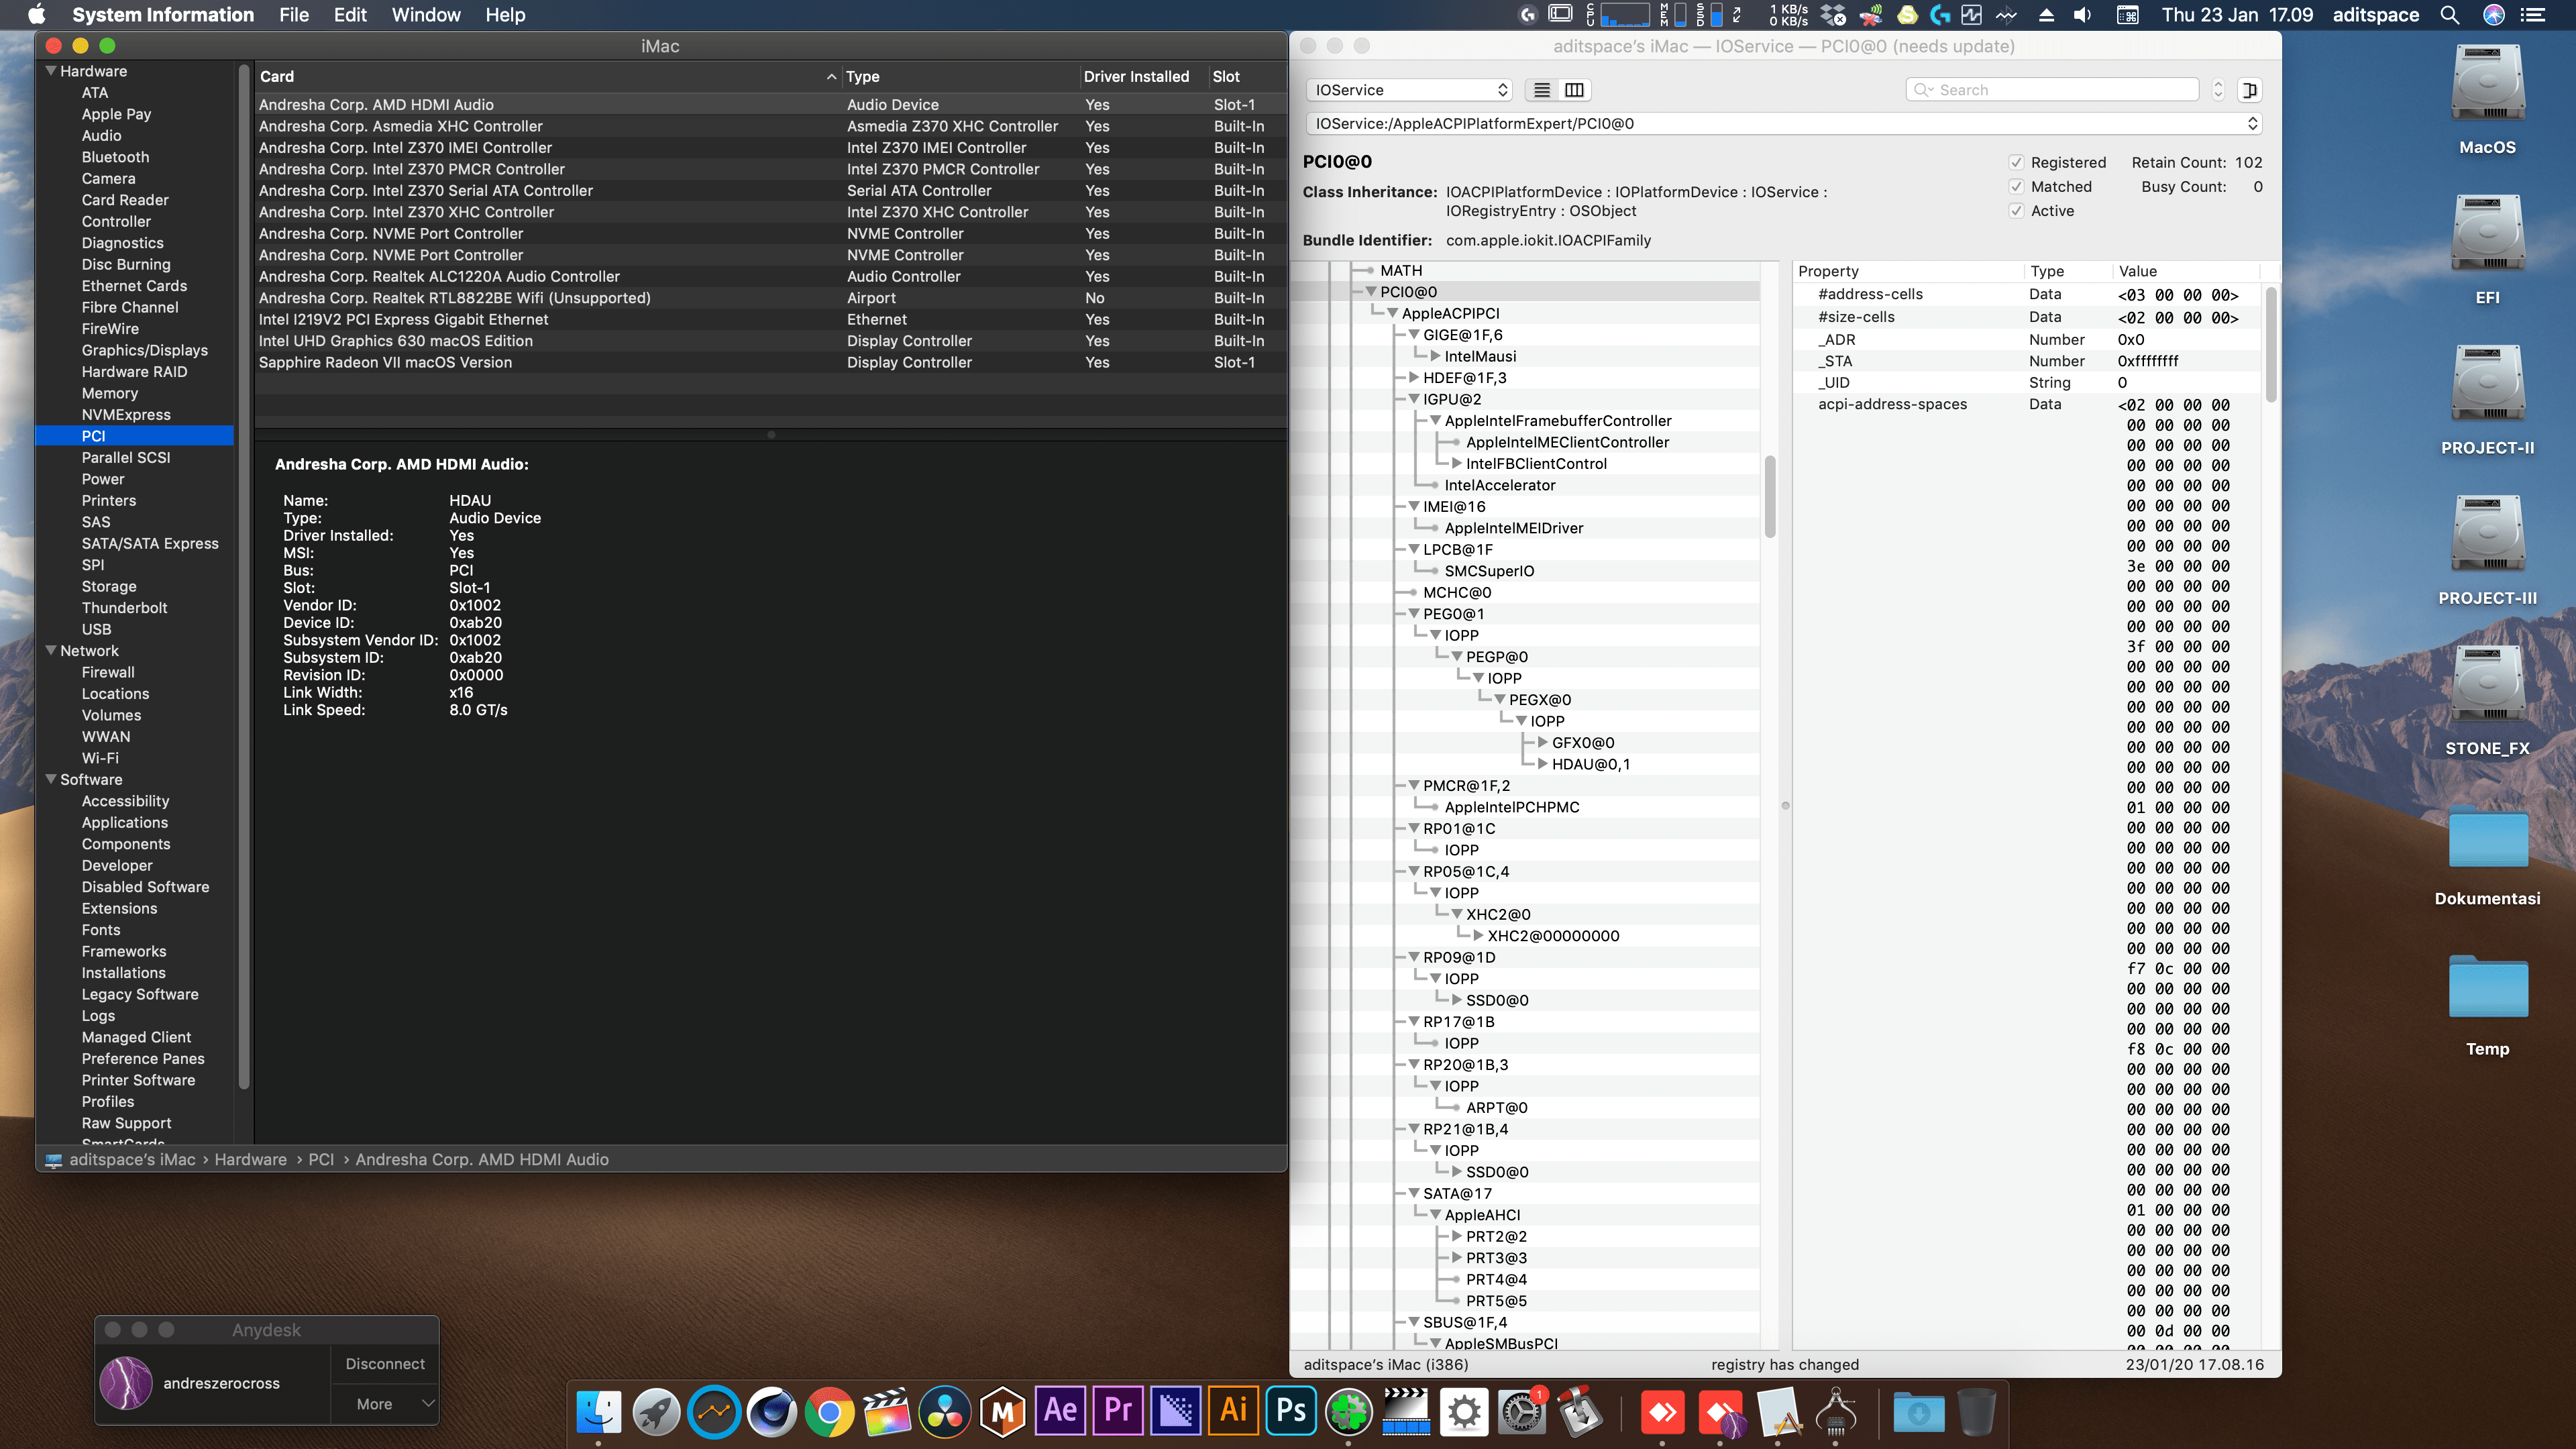Click Hardware in the bottom path bar
Image resolution: width=2576 pixels, height=1449 pixels.
click(250, 1160)
